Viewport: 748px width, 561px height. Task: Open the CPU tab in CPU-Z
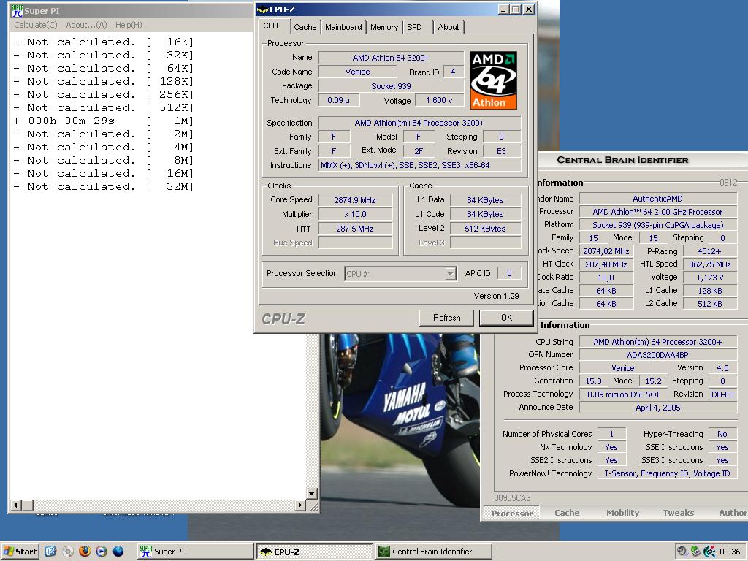pyautogui.click(x=270, y=26)
